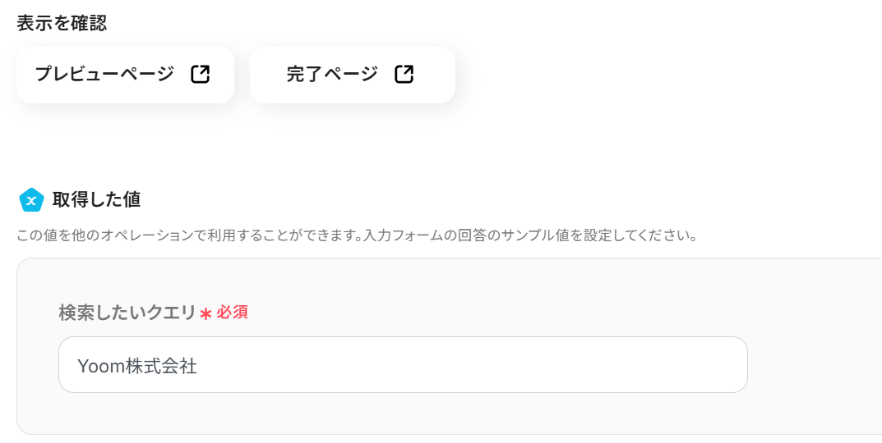Click the Yoom株式会社 text in the field
882x443 pixels.
[x=137, y=366]
